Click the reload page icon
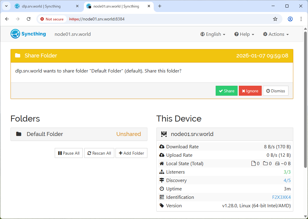 point(29,19)
